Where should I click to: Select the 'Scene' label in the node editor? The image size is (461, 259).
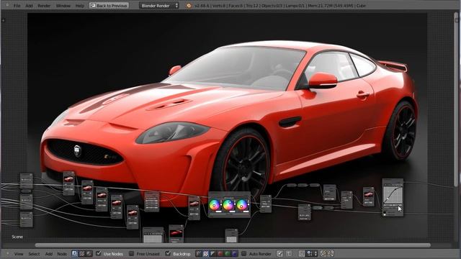pos(17,237)
